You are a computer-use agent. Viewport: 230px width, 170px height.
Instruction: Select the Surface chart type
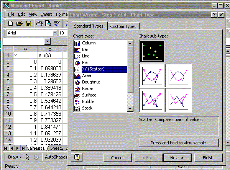pos(100,95)
